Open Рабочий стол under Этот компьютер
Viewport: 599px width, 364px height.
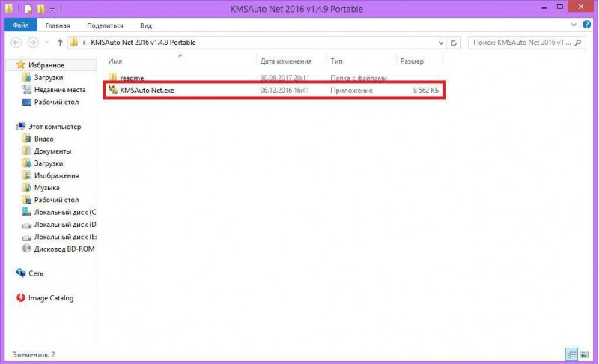coord(57,200)
